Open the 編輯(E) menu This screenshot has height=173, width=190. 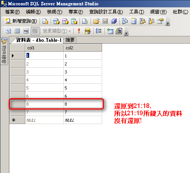click(x=33, y=12)
